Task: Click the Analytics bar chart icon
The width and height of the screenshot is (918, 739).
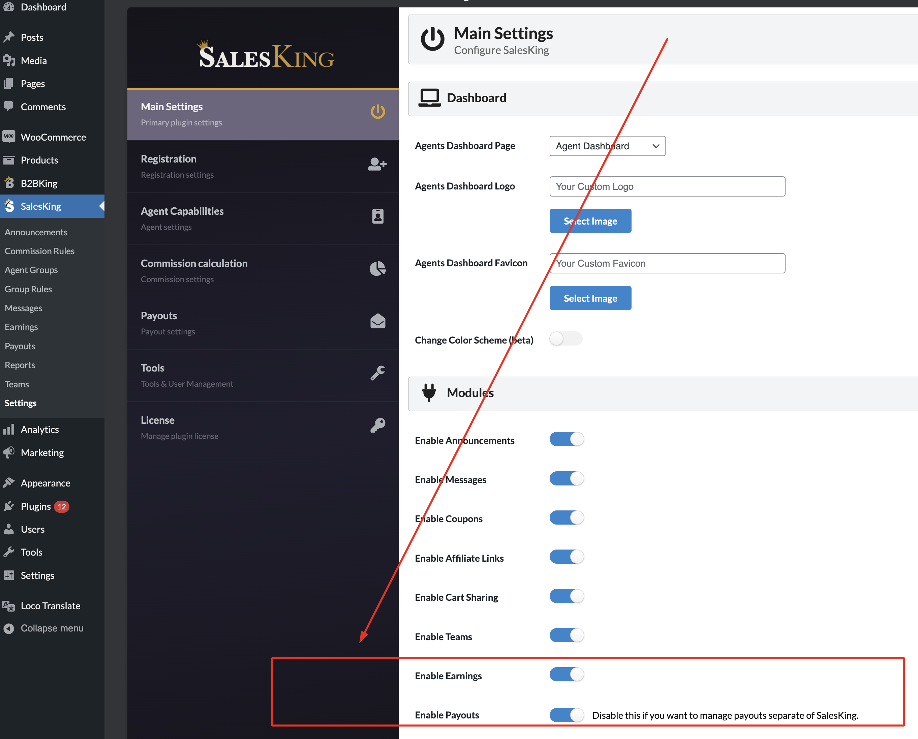Action: pyautogui.click(x=9, y=430)
